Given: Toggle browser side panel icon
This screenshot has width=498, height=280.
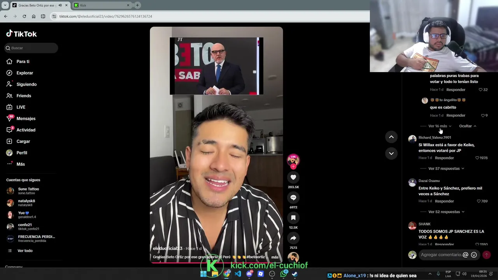Looking at the screenshot, I should [x=43, y=16].
